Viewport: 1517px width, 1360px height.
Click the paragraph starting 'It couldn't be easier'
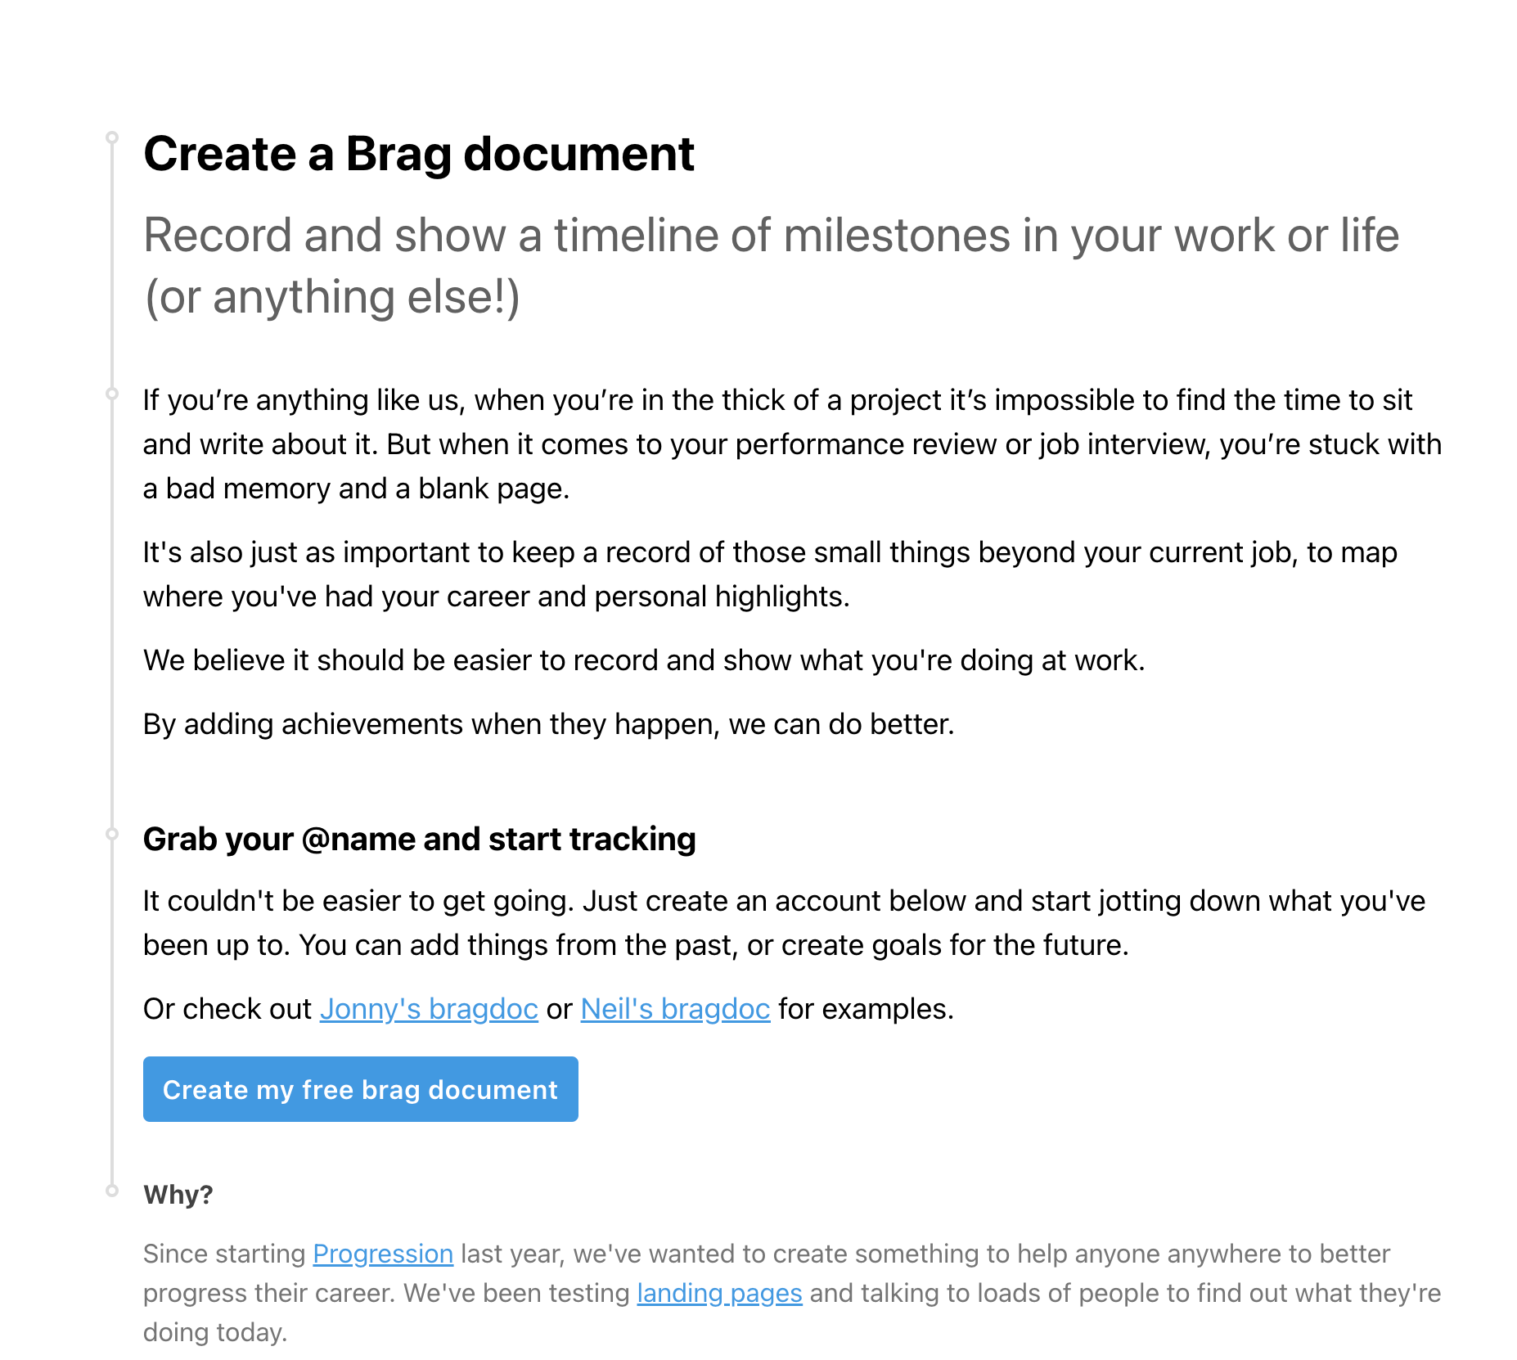784,923
